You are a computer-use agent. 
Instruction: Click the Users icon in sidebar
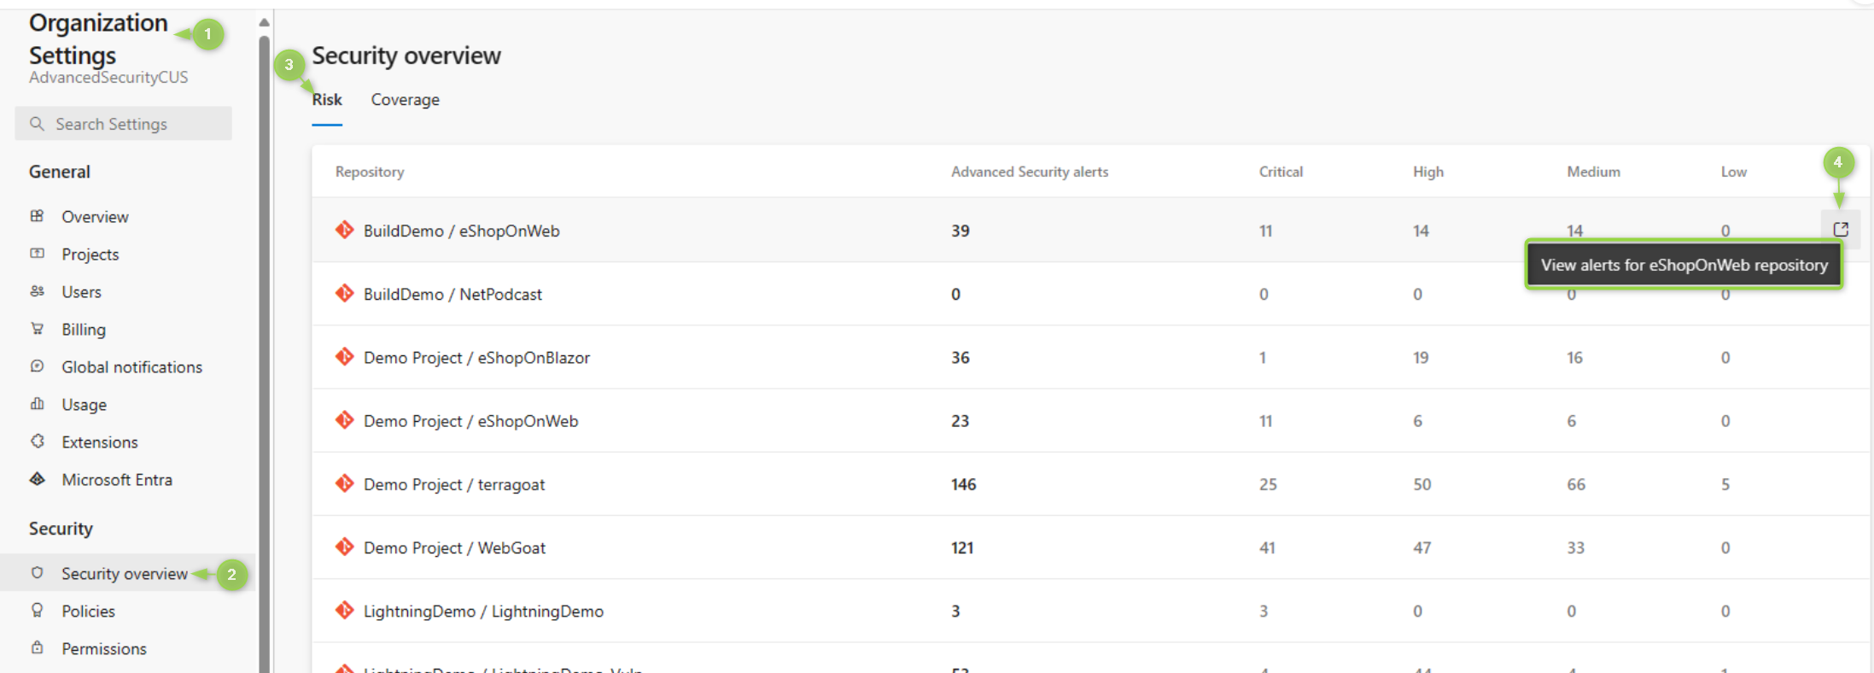click(x=37, y=291)
